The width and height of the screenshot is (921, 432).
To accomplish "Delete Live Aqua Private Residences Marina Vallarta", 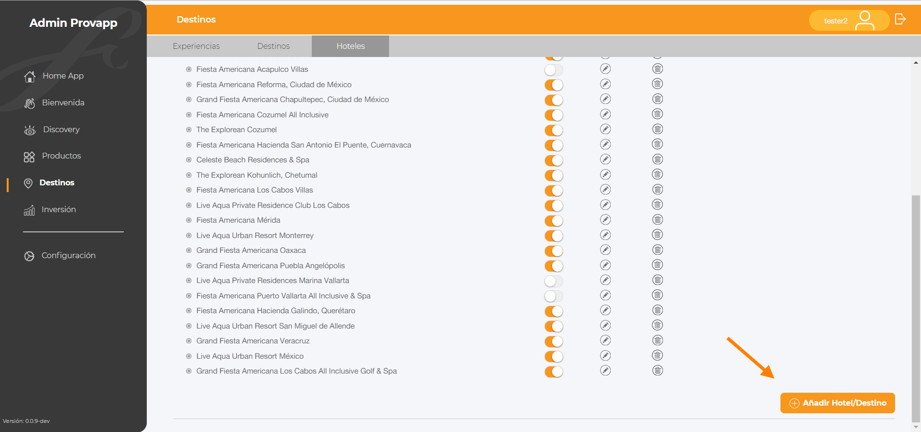I will coord(658,280).
